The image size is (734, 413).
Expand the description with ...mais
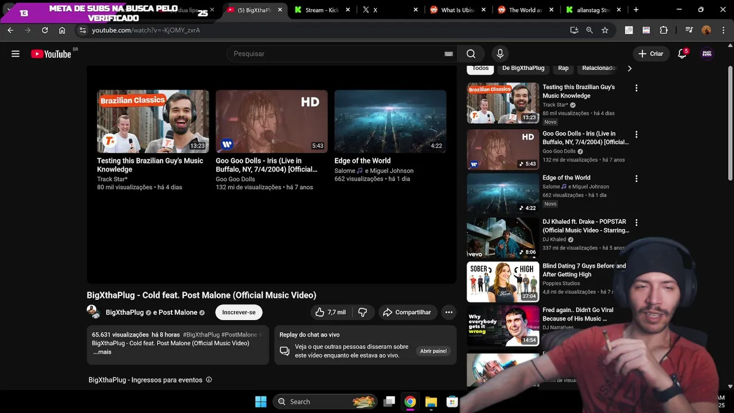coord(102,352)
